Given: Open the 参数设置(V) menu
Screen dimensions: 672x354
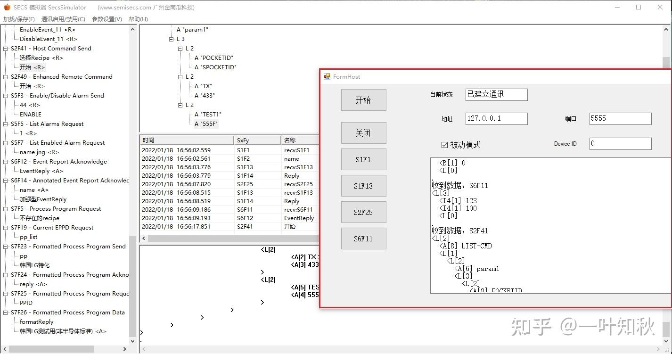Looking at the screenshot, I should click(x=107, y=19).
